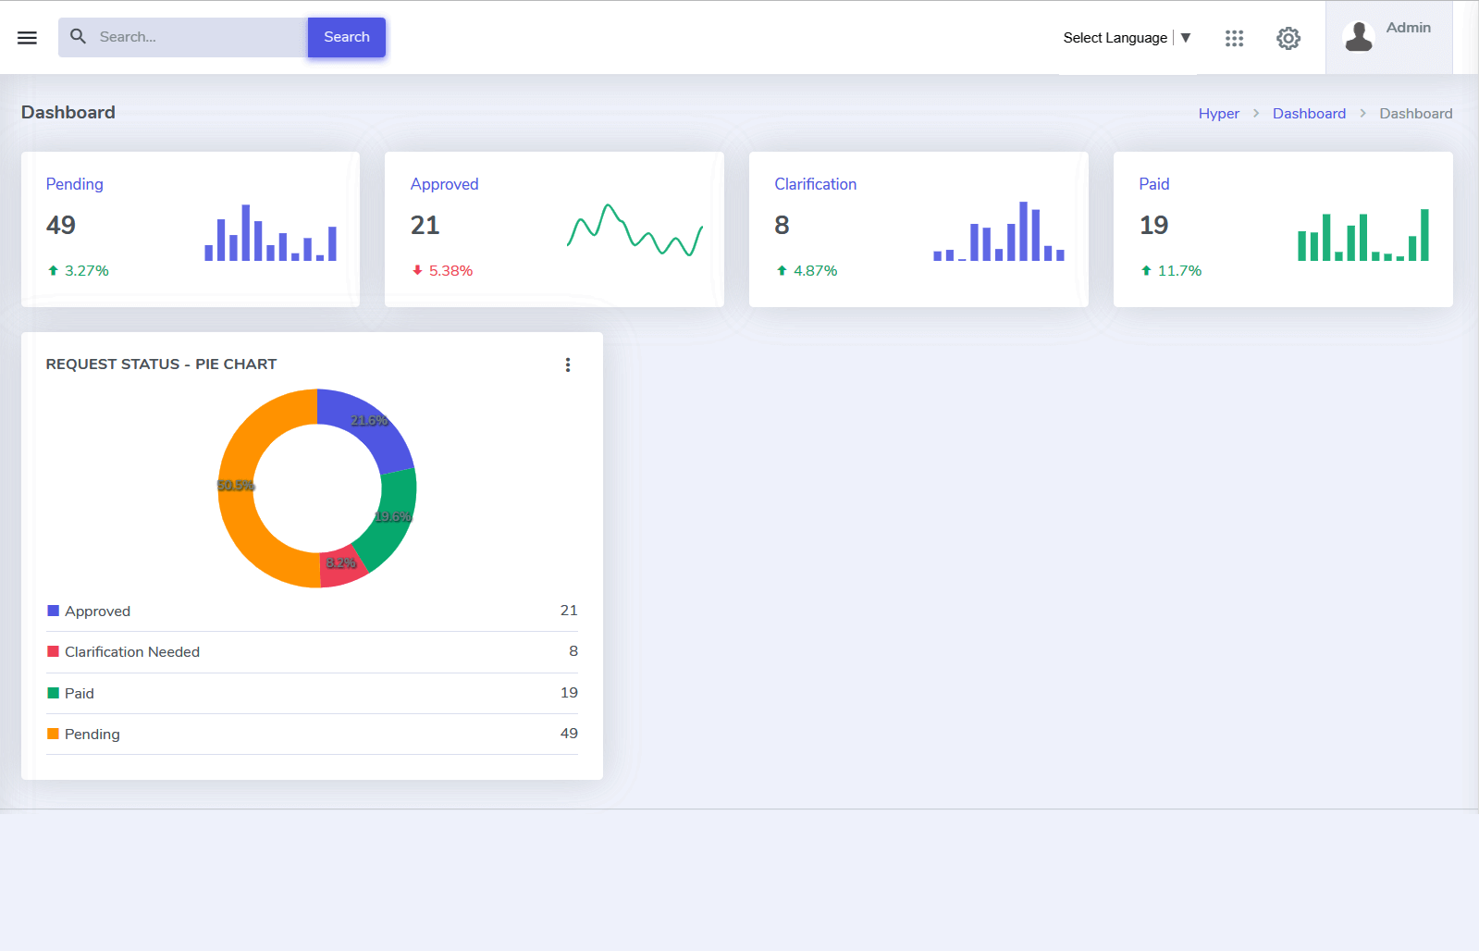Click the orange 50.5% donut segment

tap(235, 490)
